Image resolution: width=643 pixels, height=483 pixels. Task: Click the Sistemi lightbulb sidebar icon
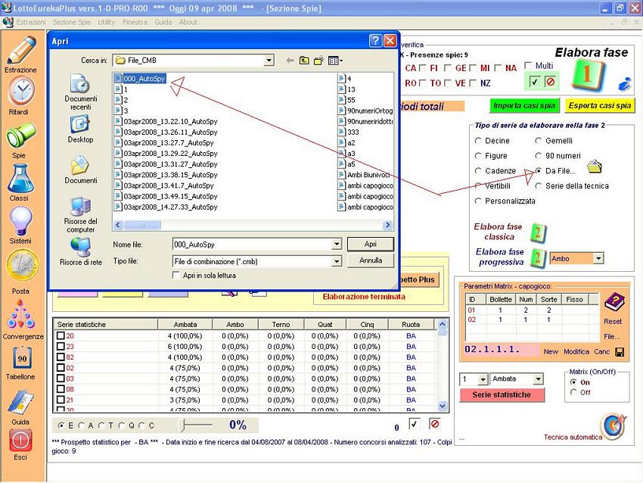(x=20, y=222)
